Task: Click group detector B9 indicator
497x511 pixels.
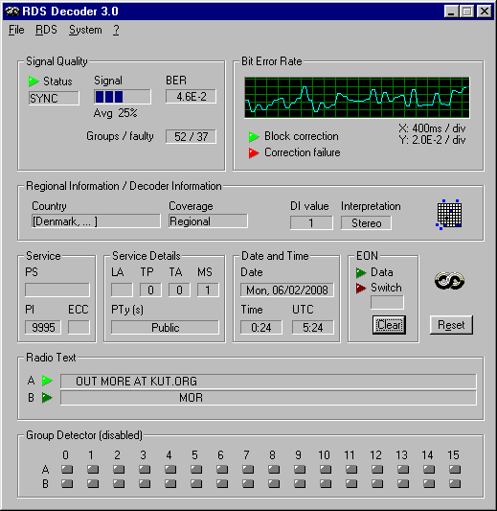Action: pyautogui.click(x=300, y=483)
